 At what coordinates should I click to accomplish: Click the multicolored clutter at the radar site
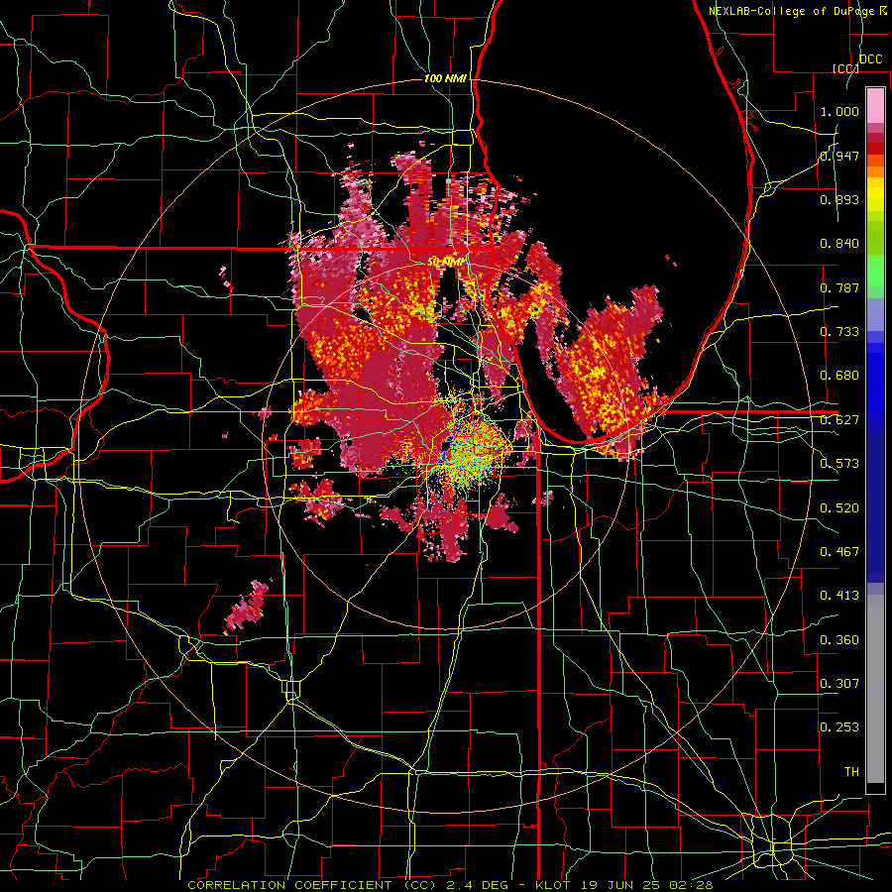pyautogui.click(x=468, y=449)
